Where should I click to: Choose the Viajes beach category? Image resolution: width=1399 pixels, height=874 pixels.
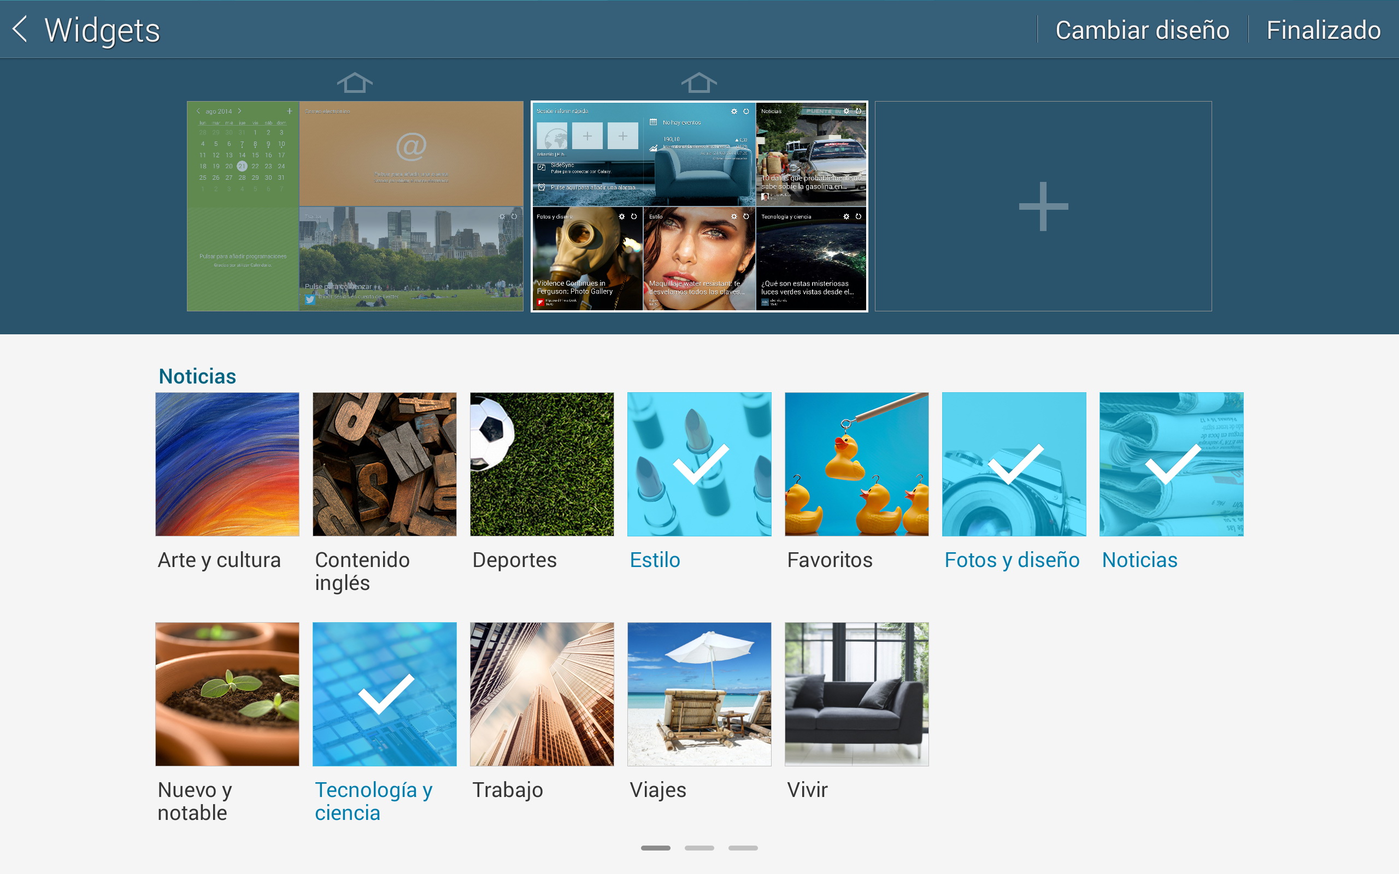pos(699,694)
